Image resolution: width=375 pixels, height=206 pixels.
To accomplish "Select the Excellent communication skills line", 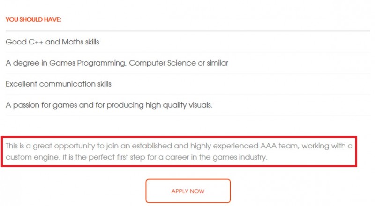I will coord(59,84).
